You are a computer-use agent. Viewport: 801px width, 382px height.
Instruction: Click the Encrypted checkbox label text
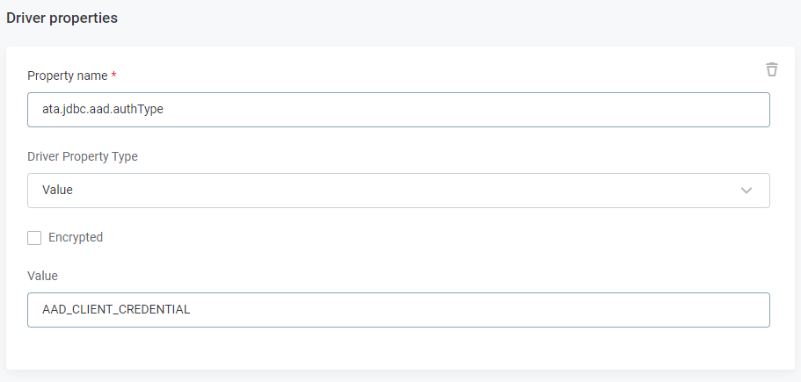(76, 237)
